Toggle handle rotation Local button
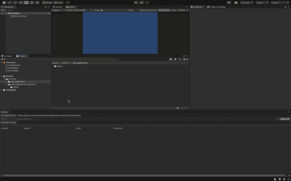This screenshot has width=291, height=181. (58, 3)
